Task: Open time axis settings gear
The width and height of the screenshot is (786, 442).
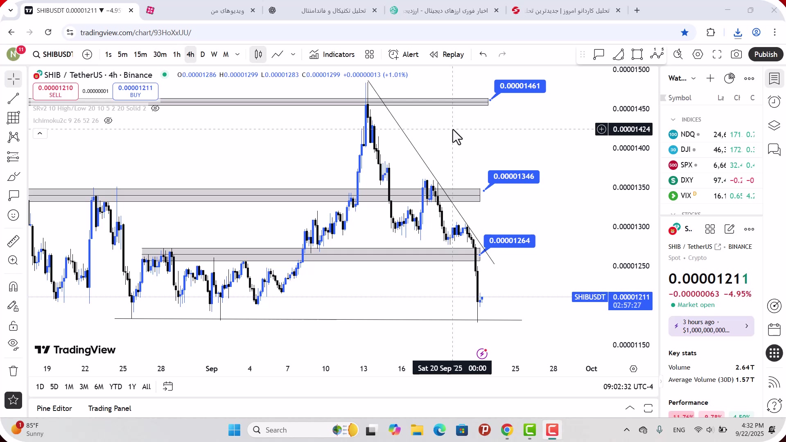Action: click(x=634, y=369)
